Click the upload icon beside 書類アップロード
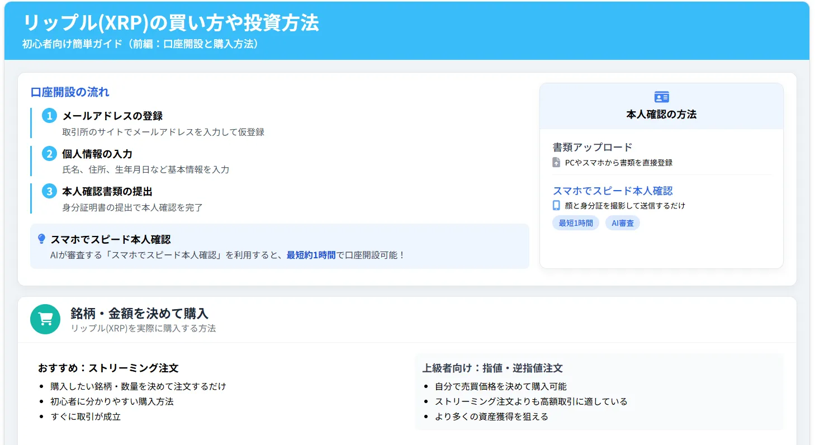 tap(555, 162)
